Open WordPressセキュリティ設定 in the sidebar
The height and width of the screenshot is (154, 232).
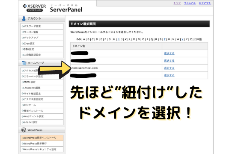click(x=42, y=149)
